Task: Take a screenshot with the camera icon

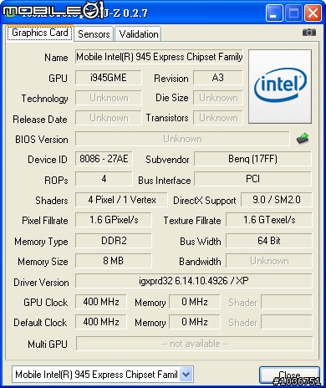Action: point(309,33)
